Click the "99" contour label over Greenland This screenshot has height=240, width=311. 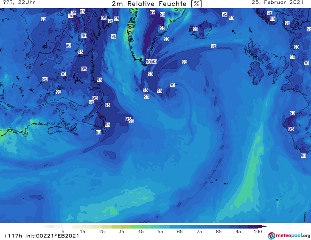[152, 12]
